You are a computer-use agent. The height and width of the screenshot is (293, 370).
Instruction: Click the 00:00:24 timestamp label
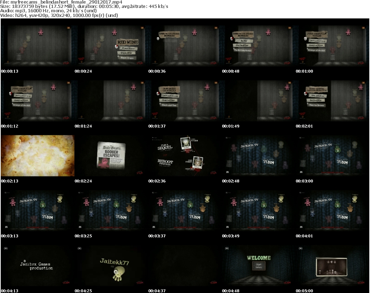[x=83, y=71]
